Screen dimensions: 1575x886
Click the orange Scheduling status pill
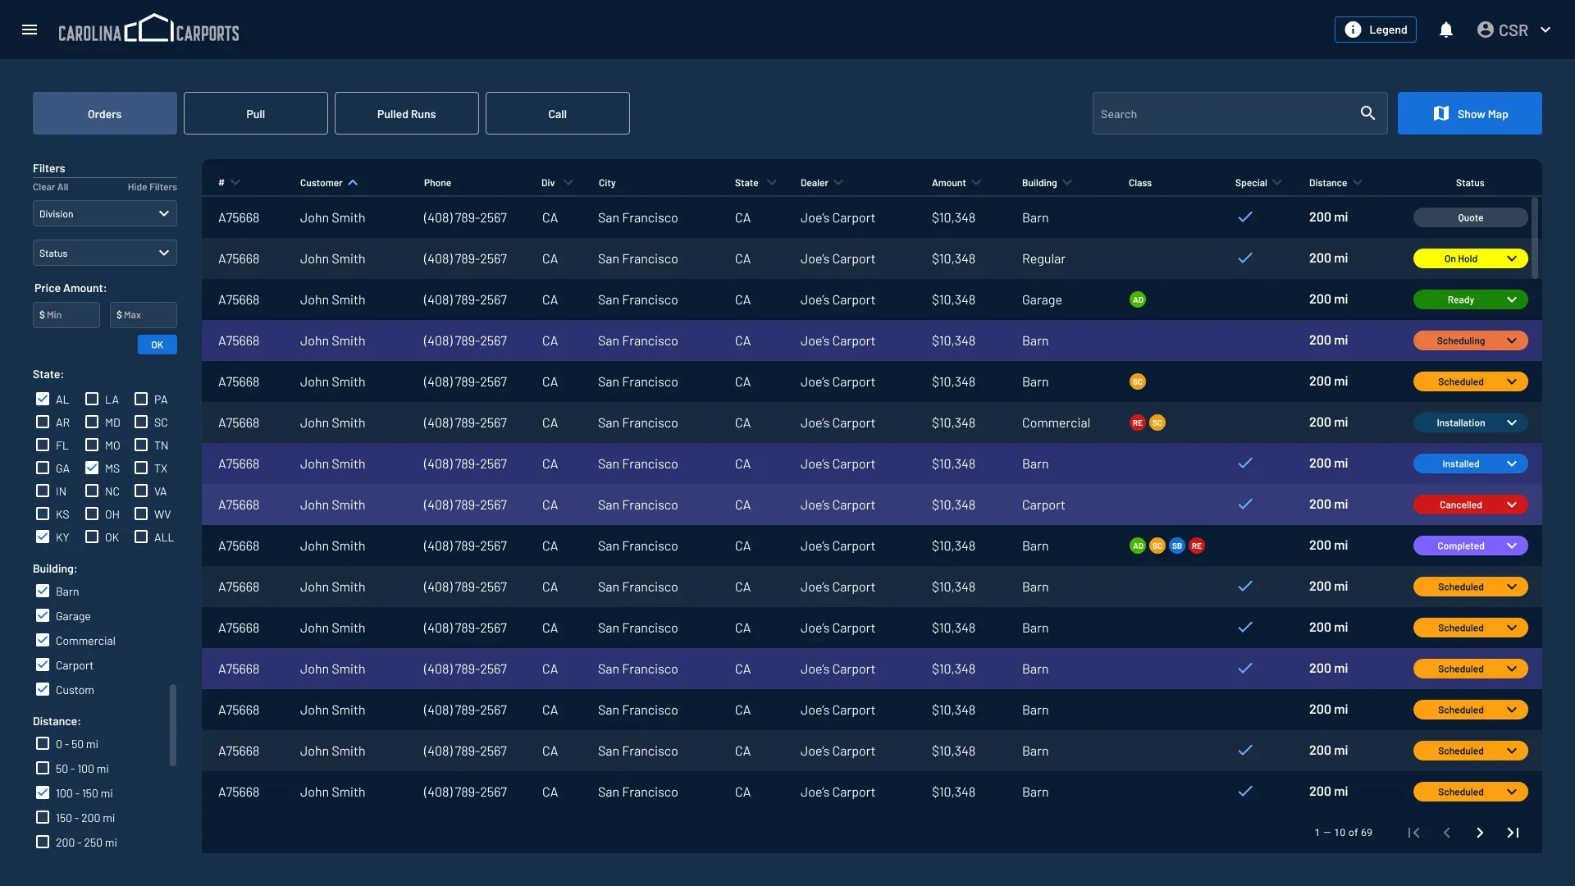click(x=1471, y=340)
